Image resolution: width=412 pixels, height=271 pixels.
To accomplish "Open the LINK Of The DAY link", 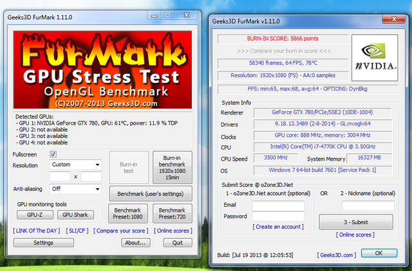I will pos(37,231).
